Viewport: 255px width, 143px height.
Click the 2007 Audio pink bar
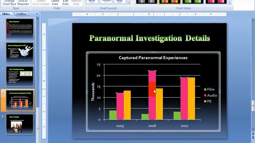coord(184,99)
